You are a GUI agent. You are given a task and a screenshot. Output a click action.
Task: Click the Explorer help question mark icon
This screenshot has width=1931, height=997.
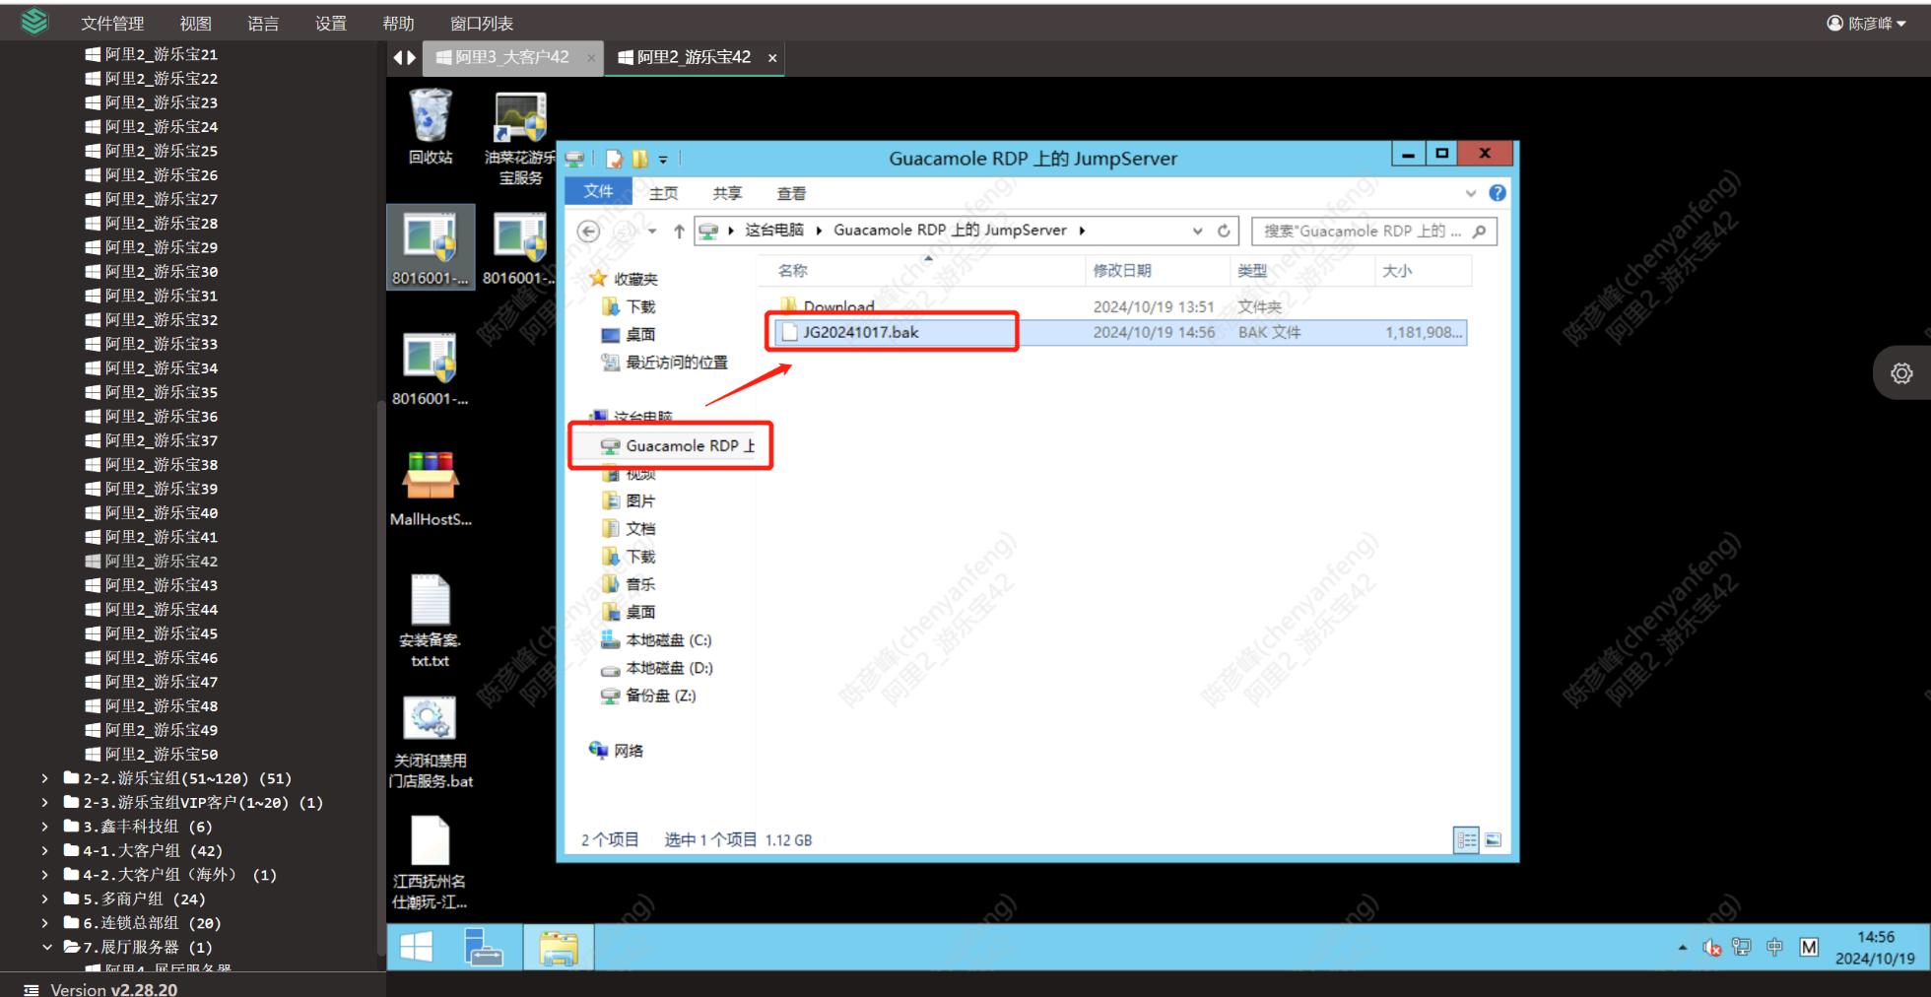tap(1498, 193)
